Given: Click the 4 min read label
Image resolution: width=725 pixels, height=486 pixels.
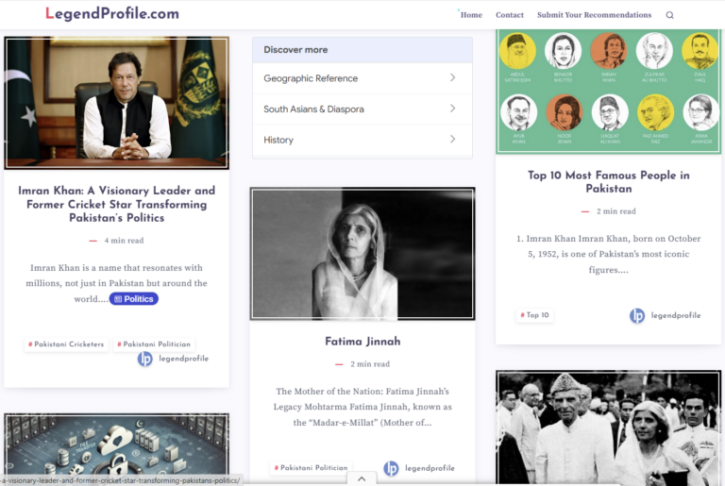Looking at the screenshot, I should tap(124, 241).
